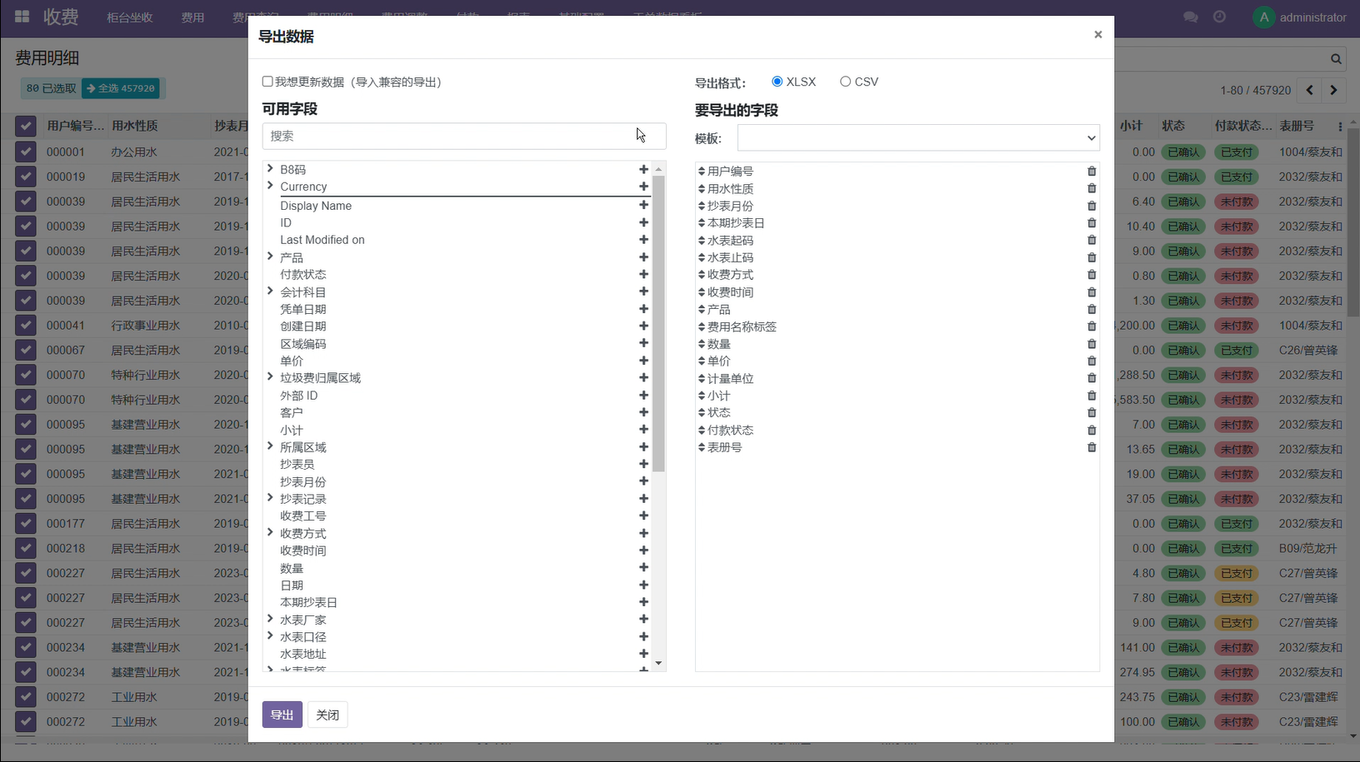
Task: Uncheck row 000001 办公用水
Action: (x=26, y=152)
